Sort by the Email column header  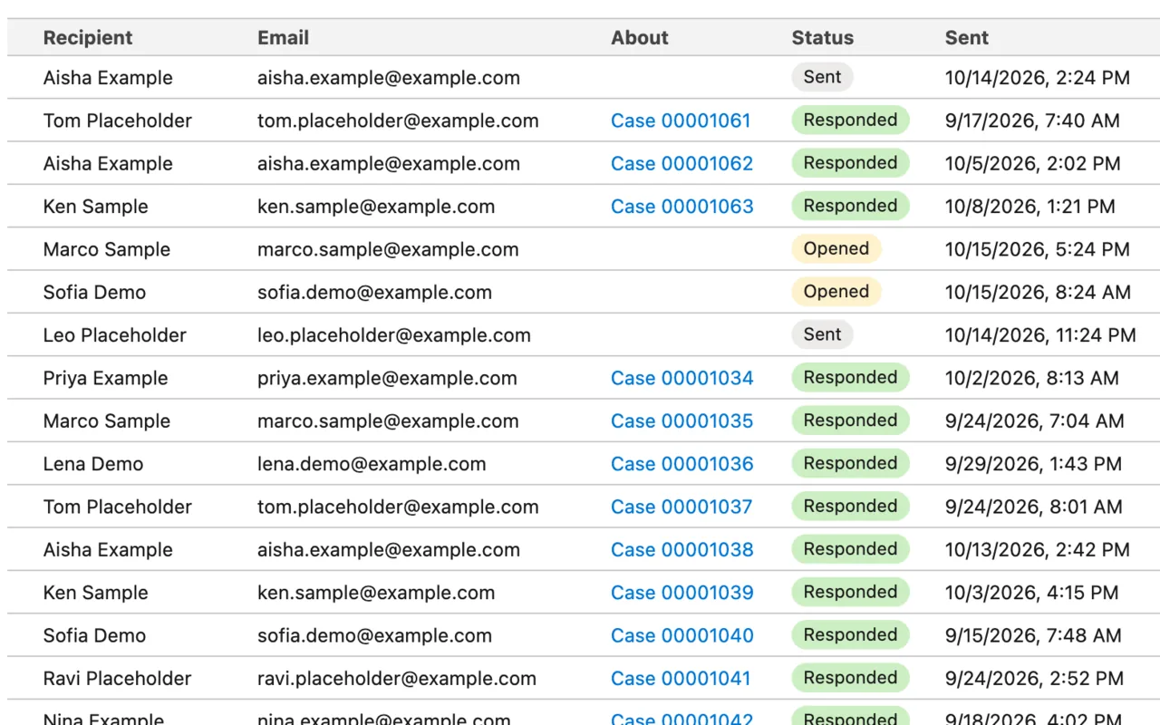coord(283,38)
